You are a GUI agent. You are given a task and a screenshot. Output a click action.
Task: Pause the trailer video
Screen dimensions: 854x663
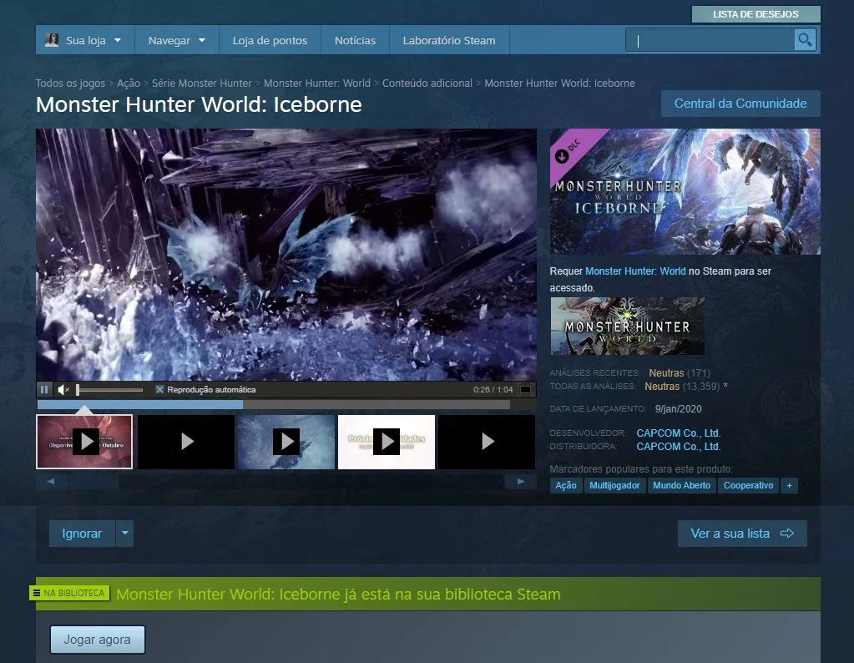point(44,389)
